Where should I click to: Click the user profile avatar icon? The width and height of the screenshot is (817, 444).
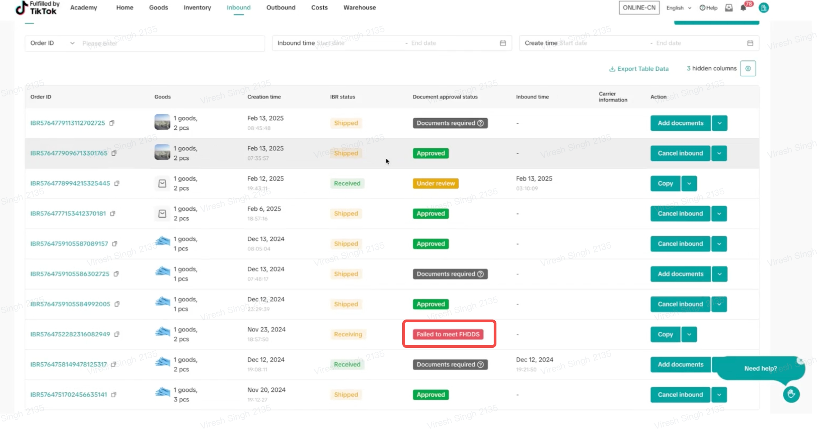pyautogui.click(x=763, y=8)
